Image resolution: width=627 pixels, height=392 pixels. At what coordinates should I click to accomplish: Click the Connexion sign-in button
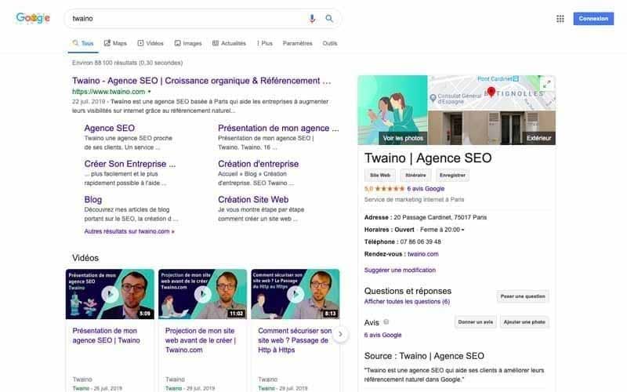tap(593, 18)
